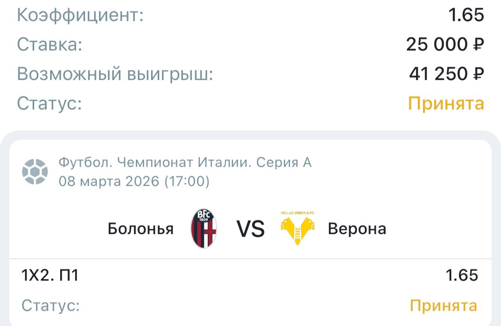The image size is (501, 326).
Task: Click the 1.65 odds in the match card
Action: (x=462, y=276)
